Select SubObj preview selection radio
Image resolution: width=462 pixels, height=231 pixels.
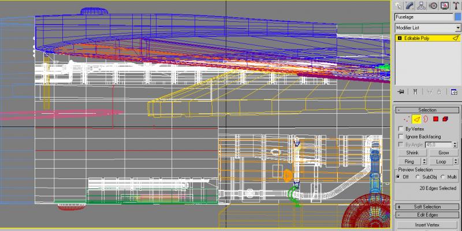(x=418, y=177)
